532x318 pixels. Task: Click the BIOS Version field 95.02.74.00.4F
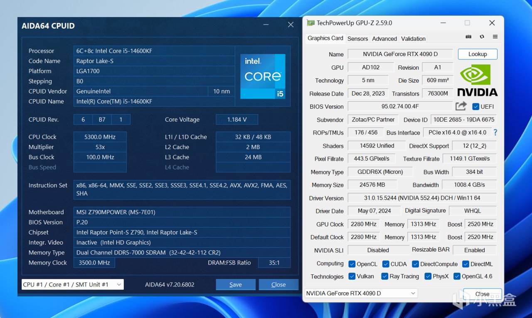tap(400, 106)
